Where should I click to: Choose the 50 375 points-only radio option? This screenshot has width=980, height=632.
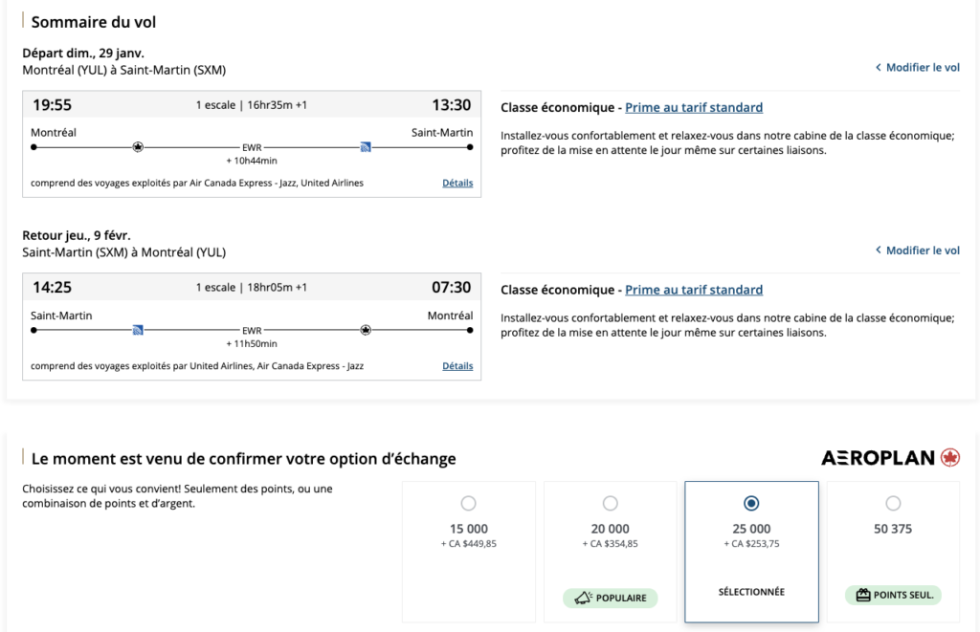[893, 504]
